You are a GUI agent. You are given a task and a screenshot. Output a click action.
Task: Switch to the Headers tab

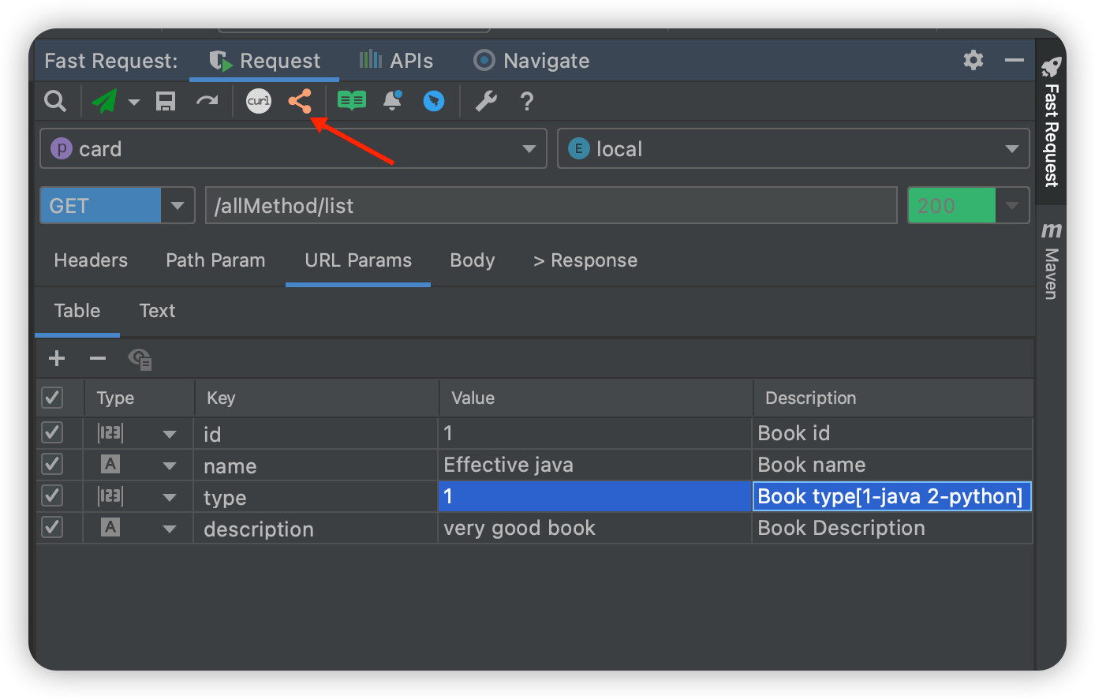[x=91, y=260]
